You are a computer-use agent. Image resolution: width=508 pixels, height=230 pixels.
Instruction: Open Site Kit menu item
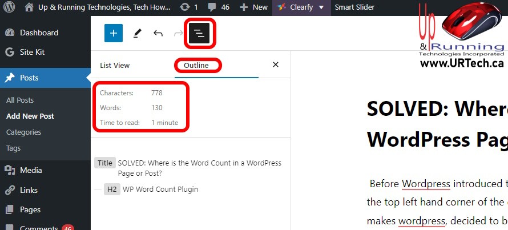pyautogui.click(x=32, y=52)
